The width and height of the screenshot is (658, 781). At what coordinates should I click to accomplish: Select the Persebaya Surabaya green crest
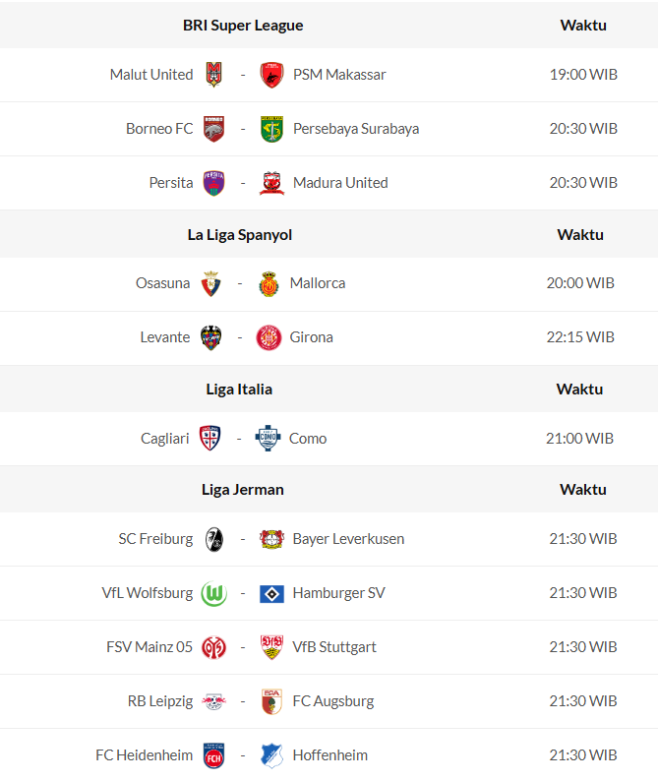click(x=271, y=129)
